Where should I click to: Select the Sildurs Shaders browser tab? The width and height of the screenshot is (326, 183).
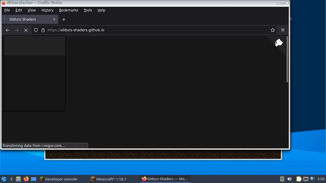(30, 19)
